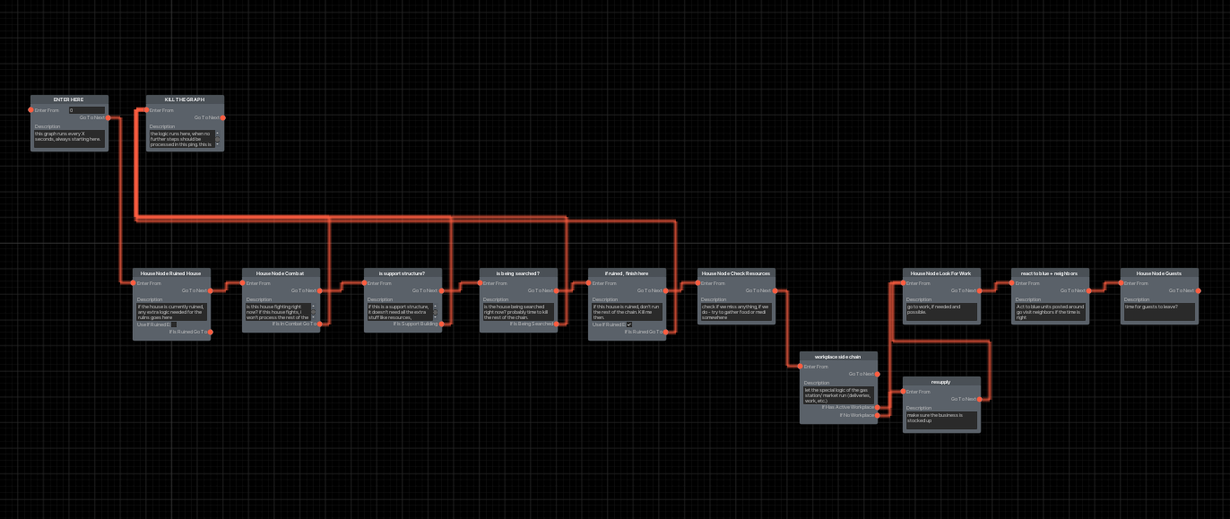Click description scrollbar on House Node Combat
The width and height of the screenshot is (1230, 519).
pos(314,312)
